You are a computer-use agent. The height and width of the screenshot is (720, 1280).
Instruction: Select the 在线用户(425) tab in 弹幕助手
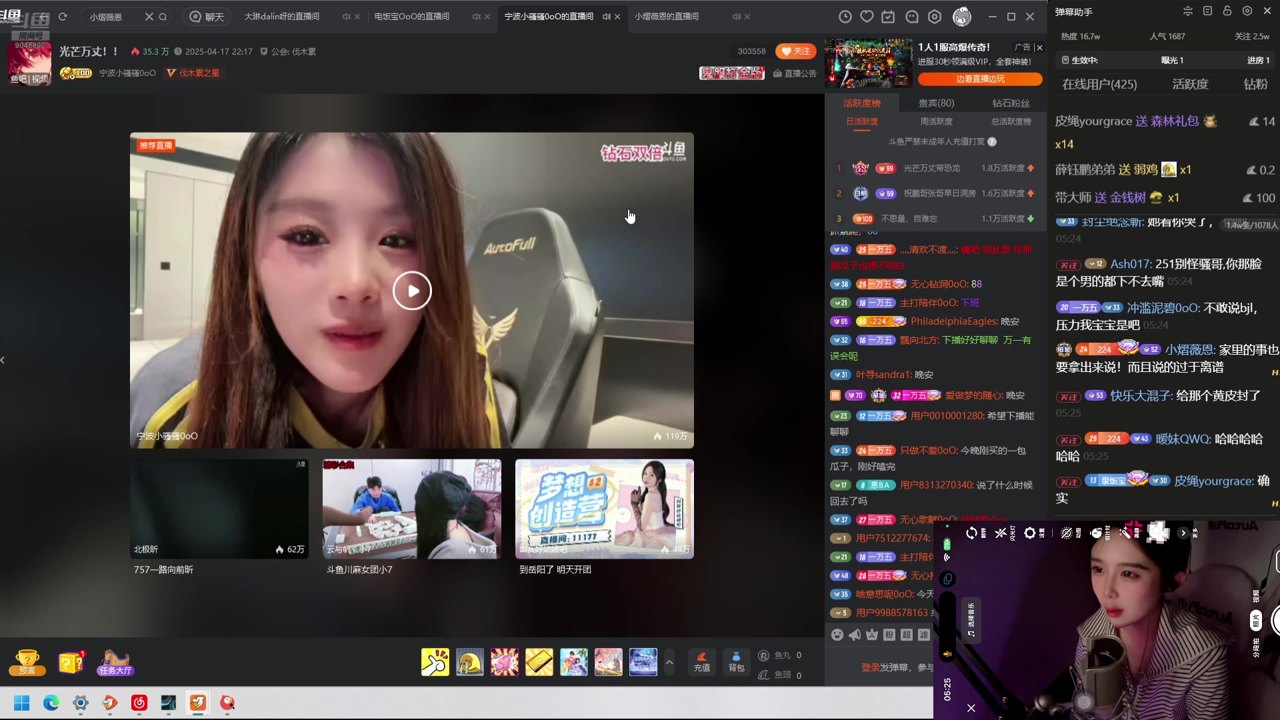point(1099,84)
